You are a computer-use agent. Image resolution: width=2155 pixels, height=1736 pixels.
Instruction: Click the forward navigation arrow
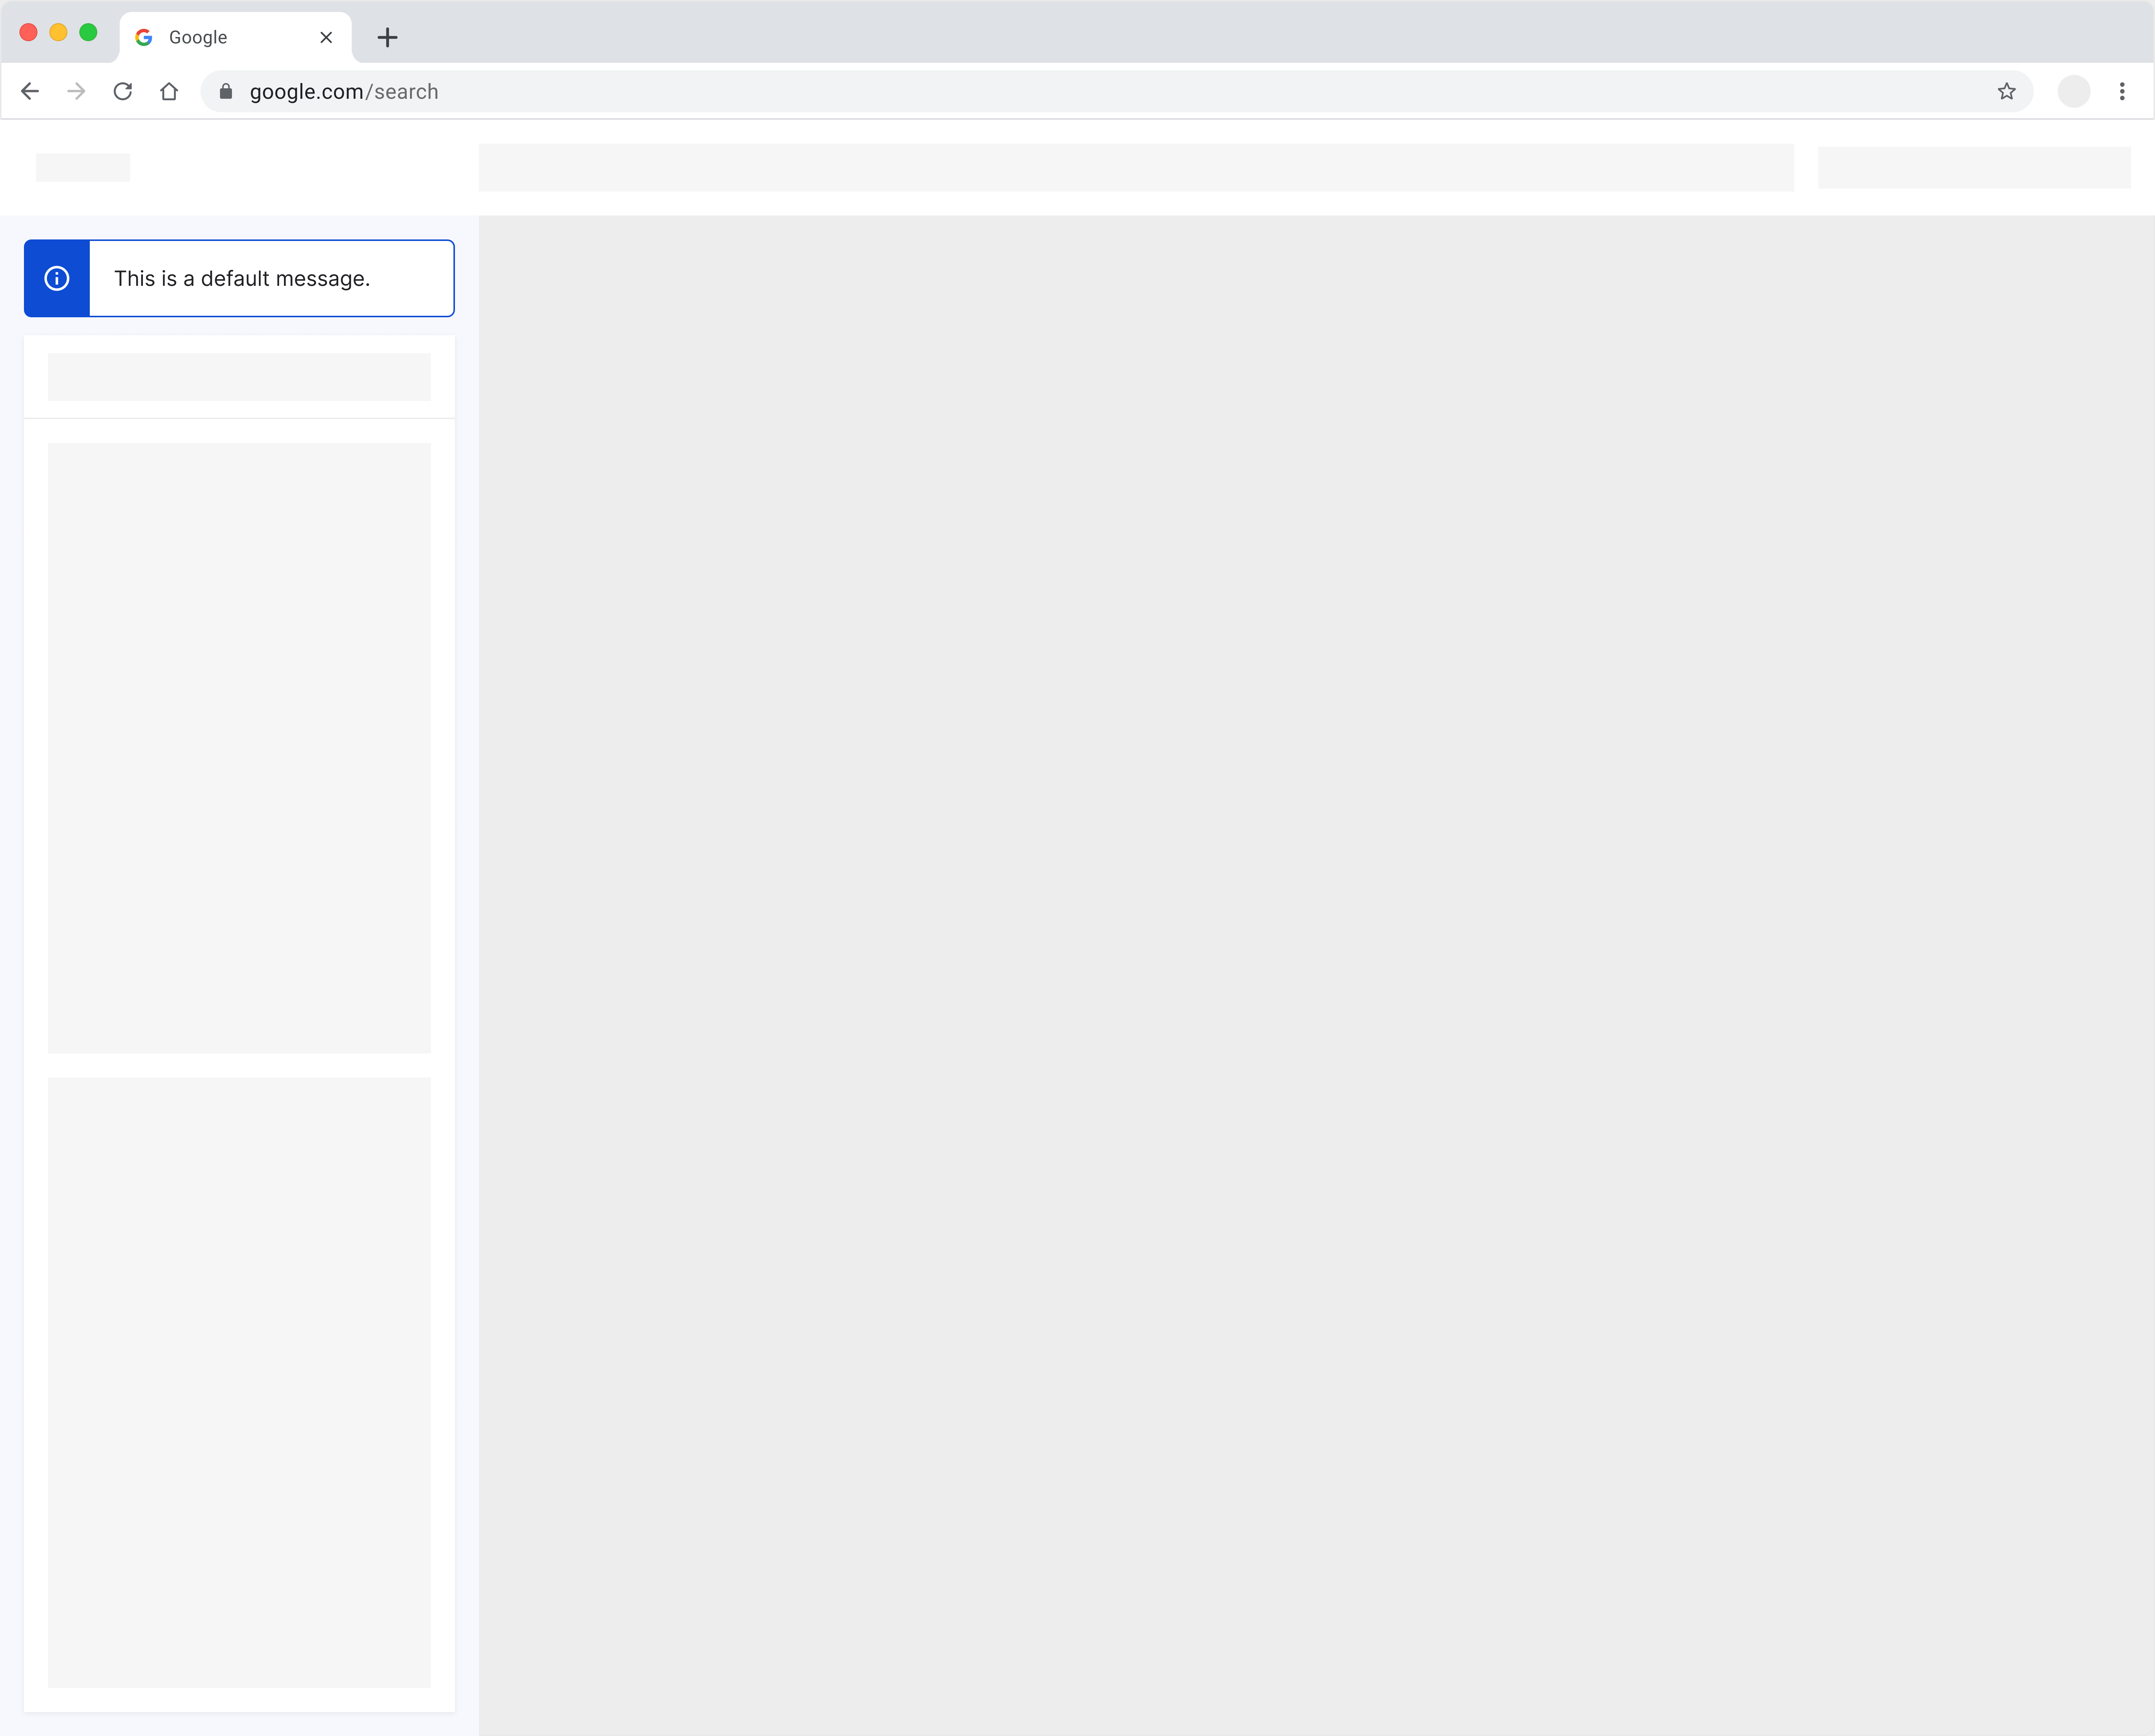(x=76, y=91)
